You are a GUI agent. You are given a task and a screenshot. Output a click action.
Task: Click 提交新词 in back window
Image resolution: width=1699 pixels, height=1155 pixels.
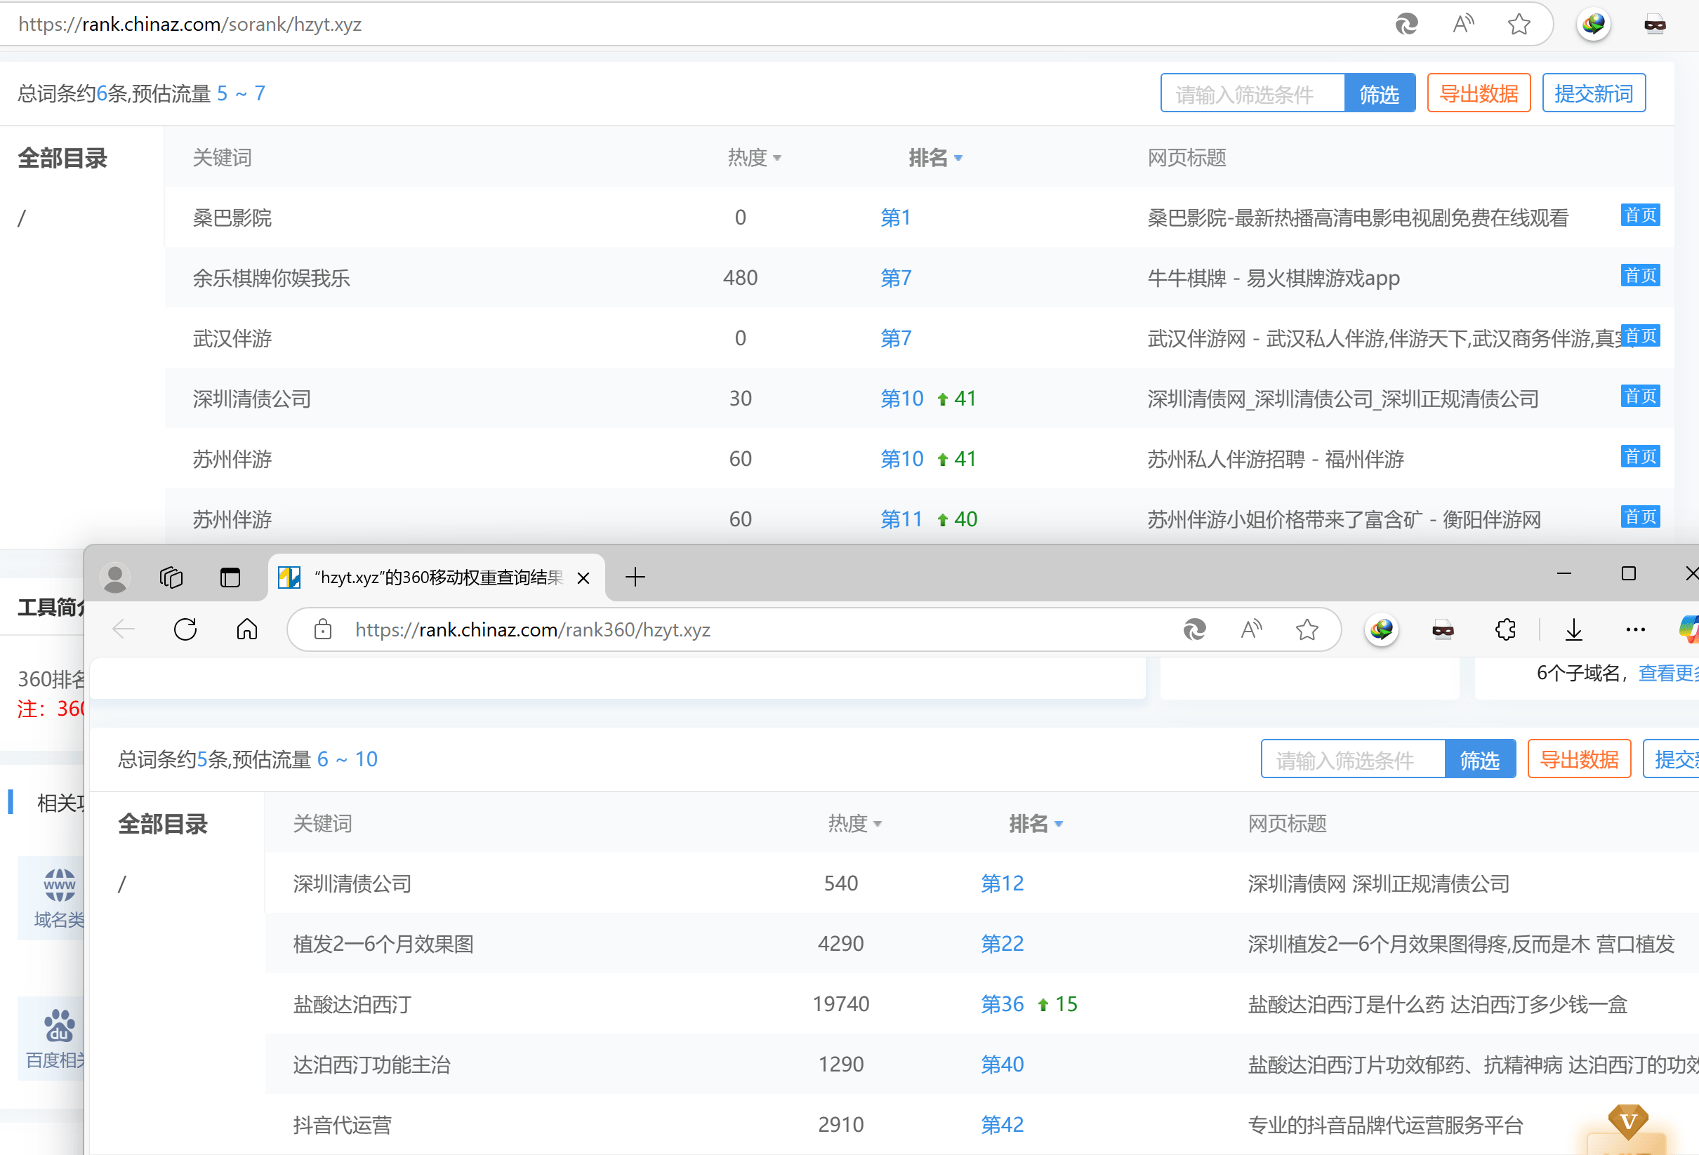tap(1594, 93)
